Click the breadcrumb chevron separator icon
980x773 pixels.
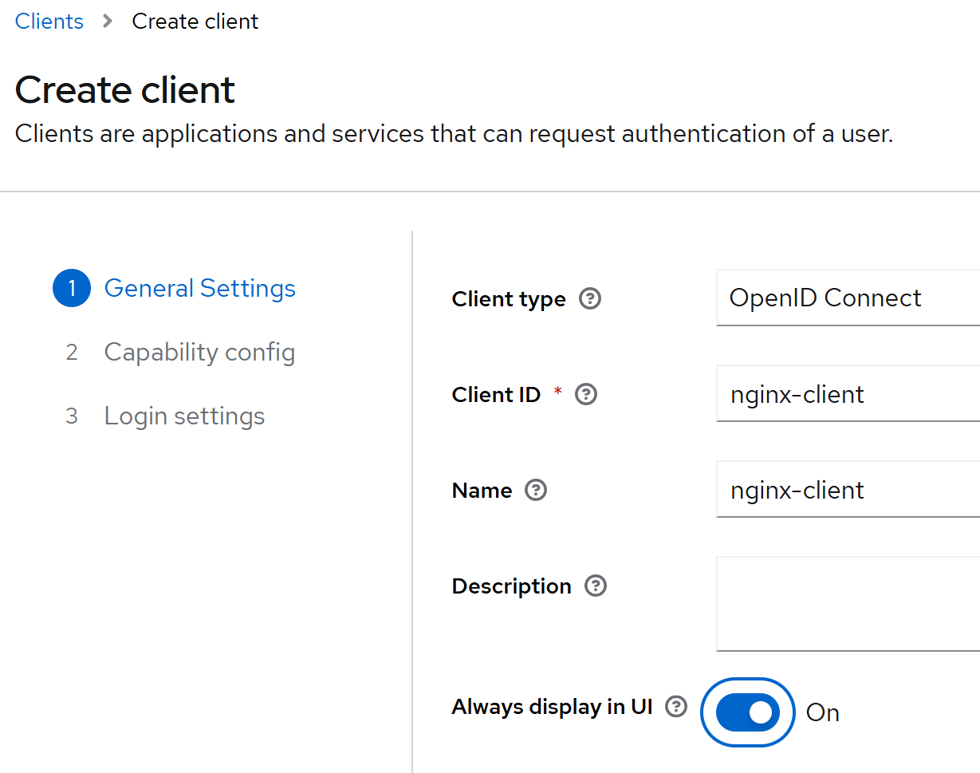point(108,22)
